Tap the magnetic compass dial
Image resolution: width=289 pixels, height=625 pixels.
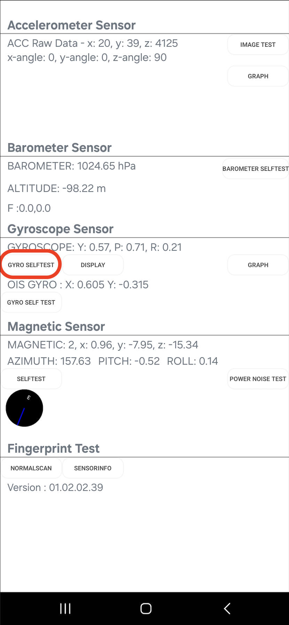(x=24, y=408)
